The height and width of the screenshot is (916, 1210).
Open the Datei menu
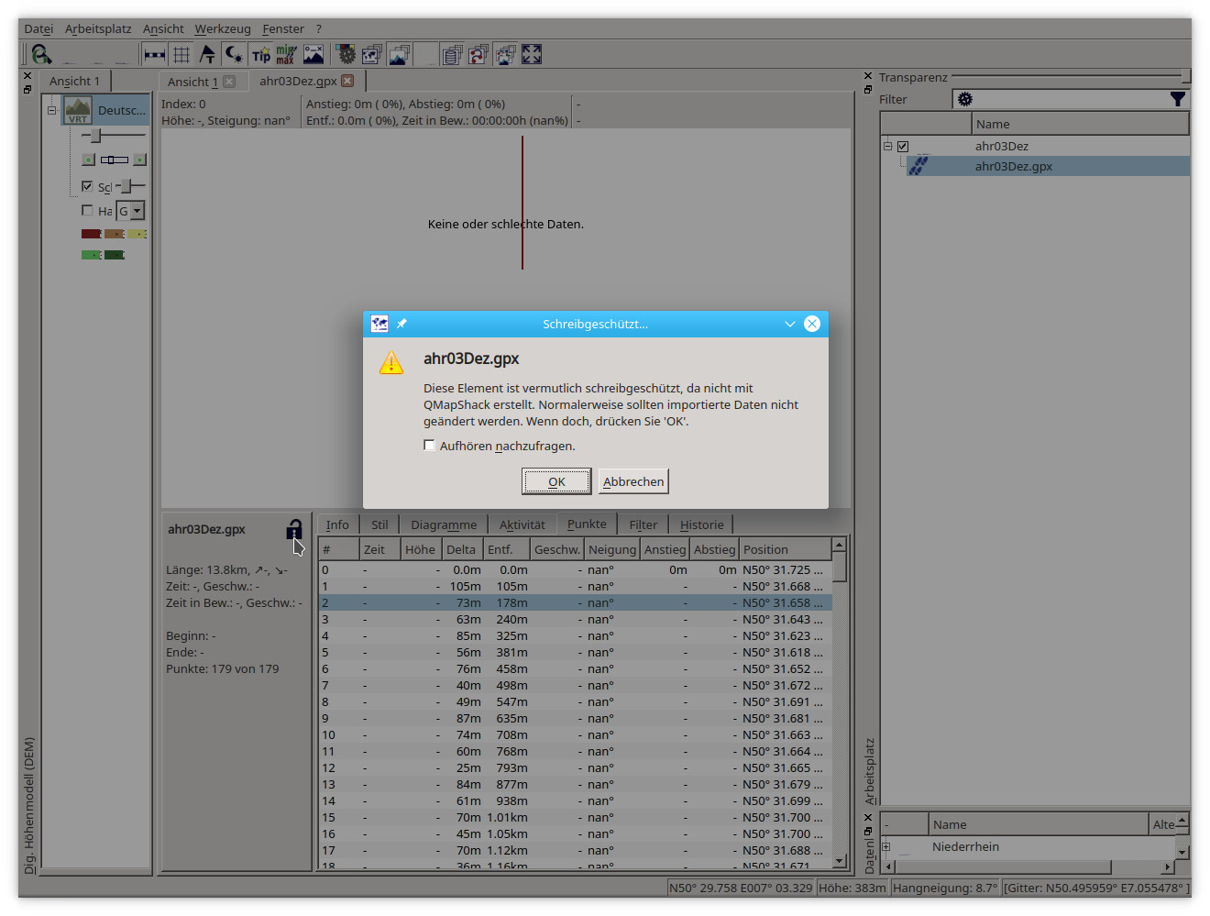(x=38, y=28)
